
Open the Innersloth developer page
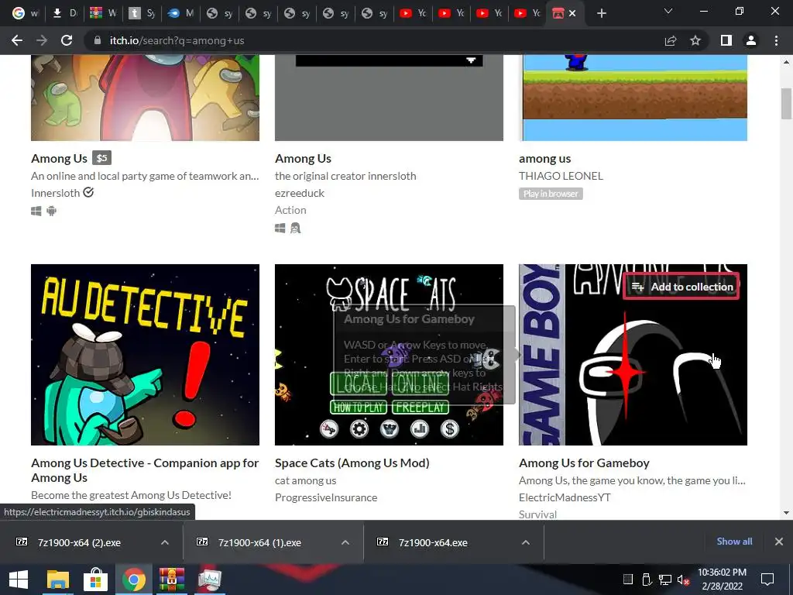click(x=56, y=193)
